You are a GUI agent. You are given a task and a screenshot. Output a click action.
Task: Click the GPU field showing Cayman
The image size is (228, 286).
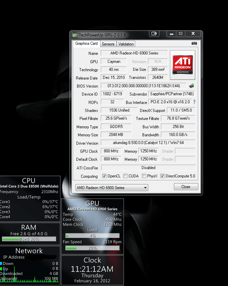tap(114, 61)
